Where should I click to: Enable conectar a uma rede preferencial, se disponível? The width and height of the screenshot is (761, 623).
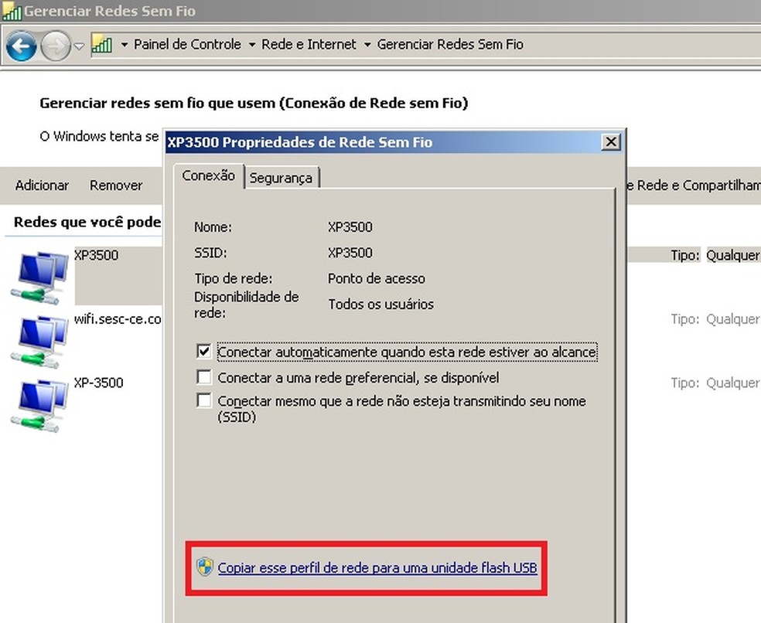tap(203, 378)
